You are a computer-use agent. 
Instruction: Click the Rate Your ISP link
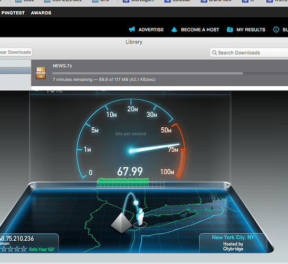pos(42,249)
